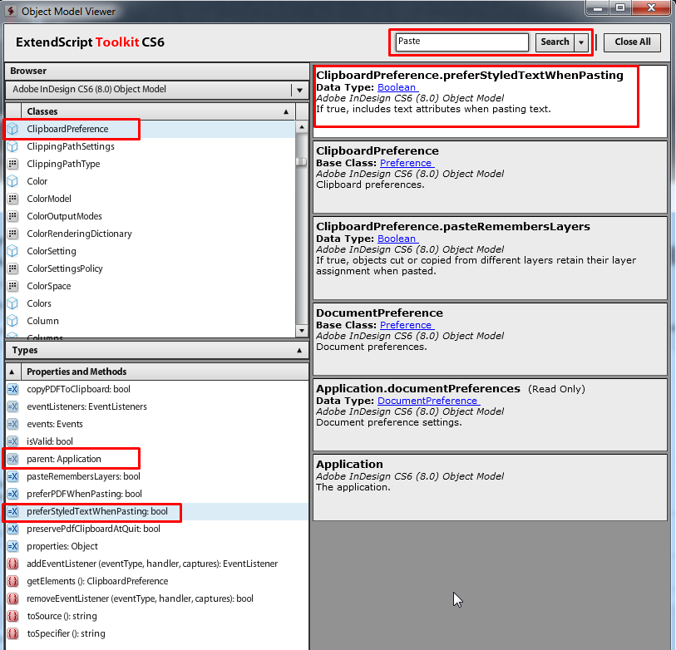Click the preferPDFWhenPasting property icon
This screenshot has height=650, width=676.
(13, 494)
